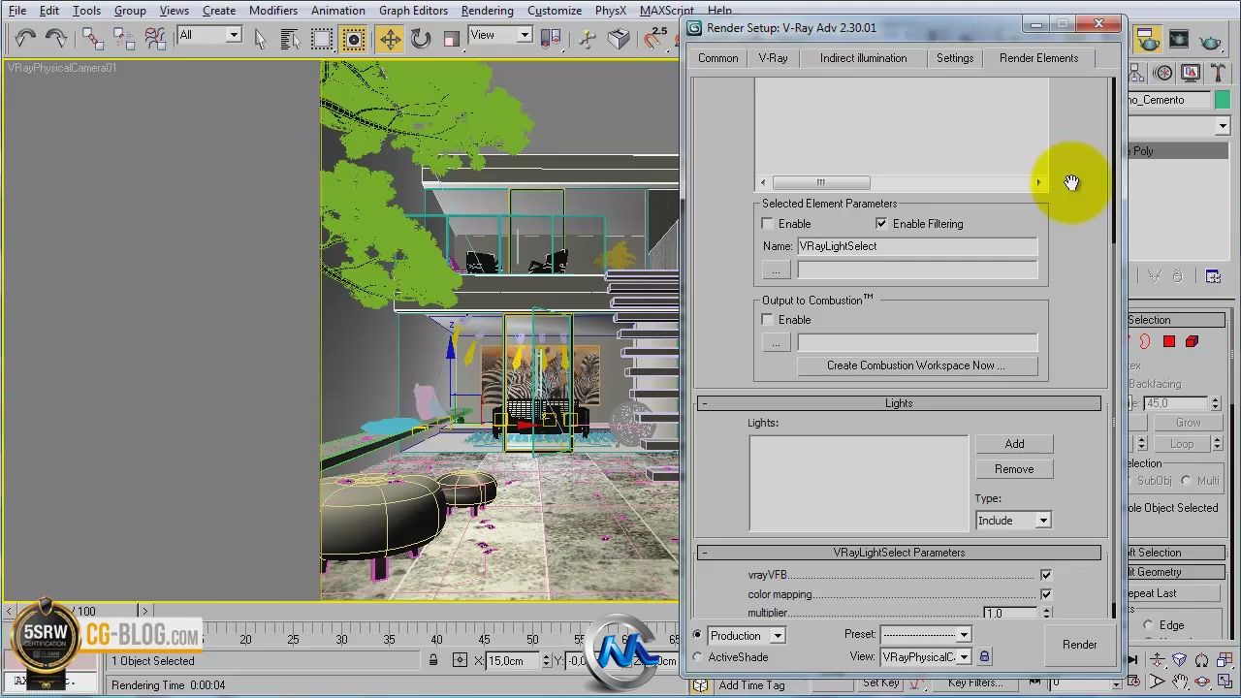The image size is (1241, 698).
Task: Click the Key Filters button
Action: pos(974,682)
